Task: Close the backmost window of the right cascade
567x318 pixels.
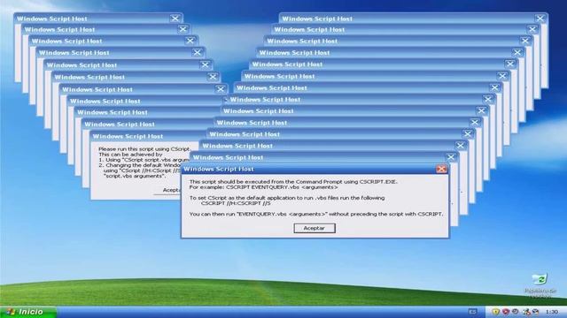Action: pos(540,19)
